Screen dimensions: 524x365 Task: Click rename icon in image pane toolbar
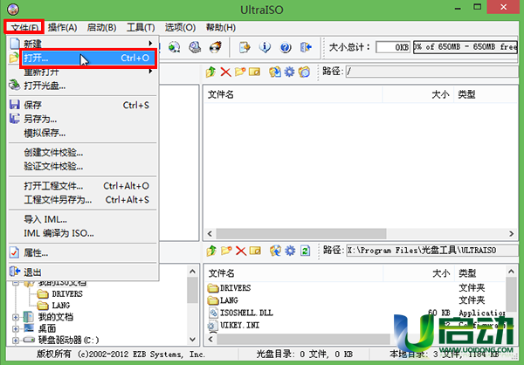click(x=254, y=72)
